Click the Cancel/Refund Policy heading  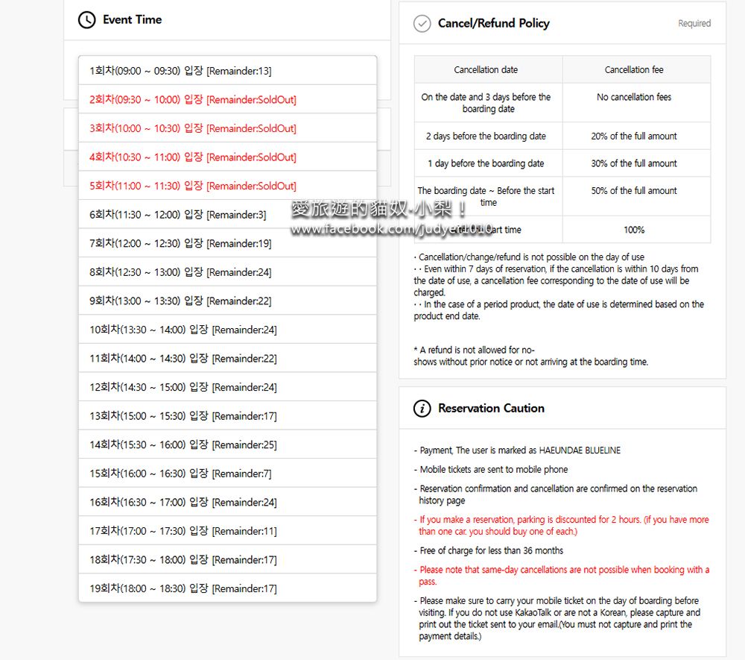pos(493,24)
